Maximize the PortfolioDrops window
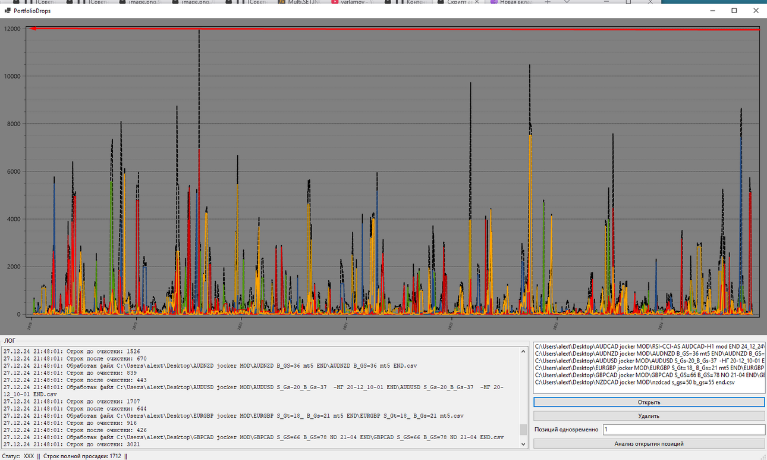 pyautogui.click(x=734, y=11)
